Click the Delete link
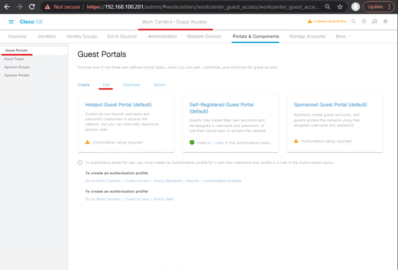Screen dimensions: 398x270 pyautogui.click(x=160, y=85)
